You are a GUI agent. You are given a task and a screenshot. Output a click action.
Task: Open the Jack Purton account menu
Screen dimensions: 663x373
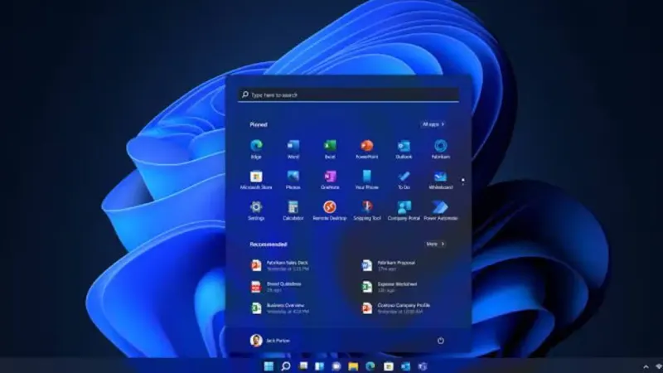pos(270,341)
